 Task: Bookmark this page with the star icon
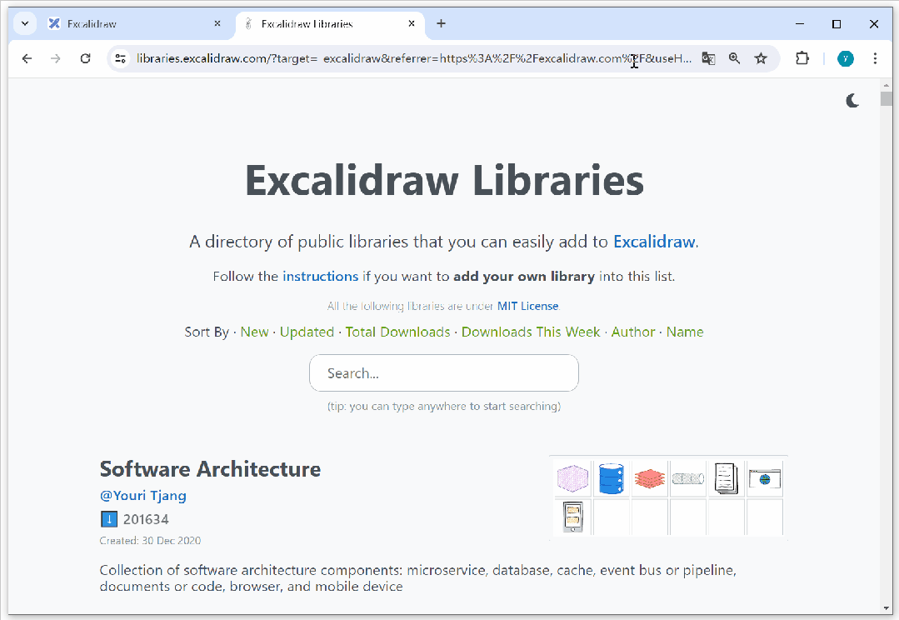click(761, 58)
